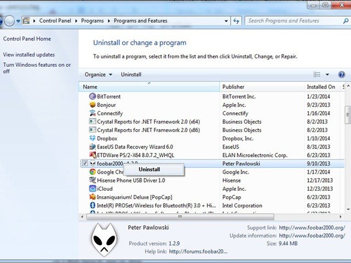The image size is (351, 263).
Task: Click the Dropbox program icon
Action: click(93, 138)
